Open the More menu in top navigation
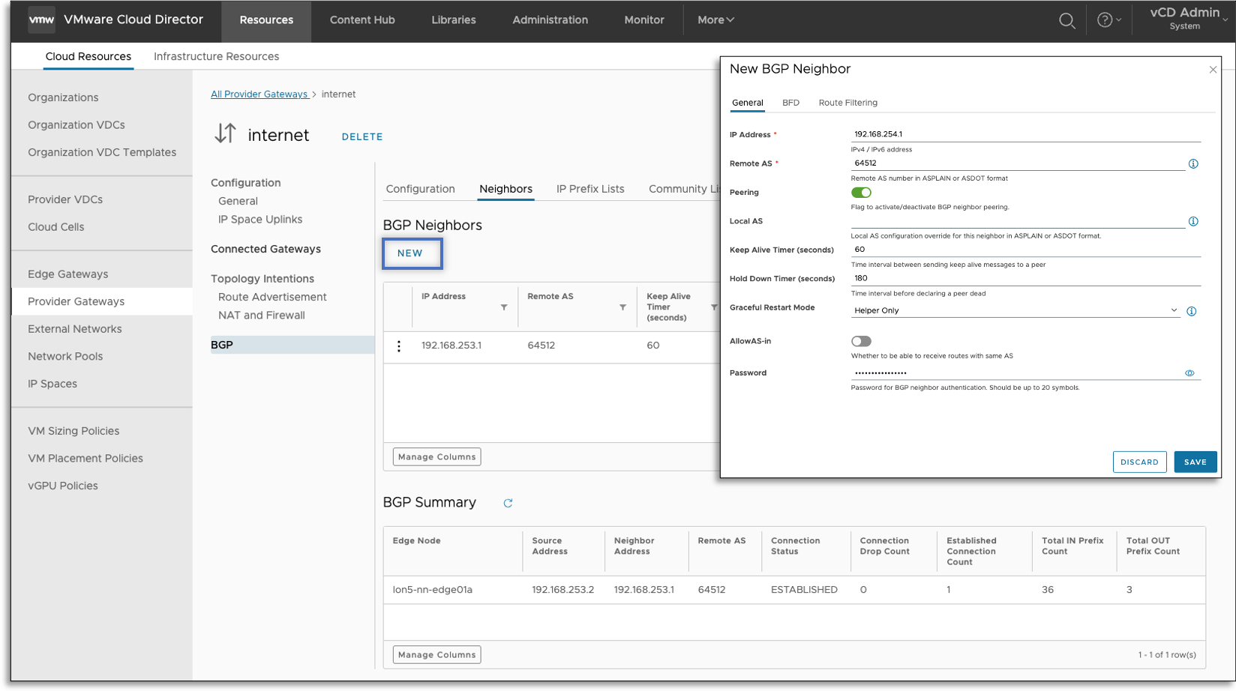Viewport: 1236px width, 691px height. [x=715, y=20]
